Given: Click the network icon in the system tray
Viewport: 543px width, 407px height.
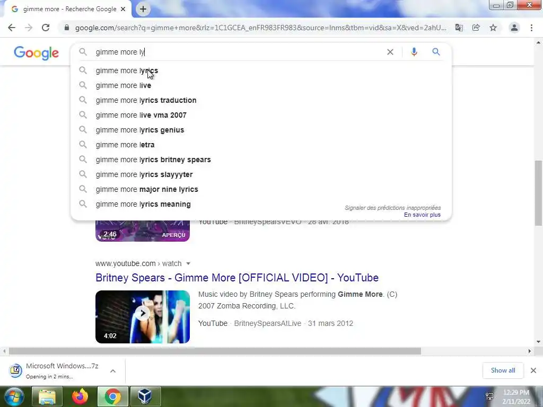Looking at the screenshot, I should 489,396.
